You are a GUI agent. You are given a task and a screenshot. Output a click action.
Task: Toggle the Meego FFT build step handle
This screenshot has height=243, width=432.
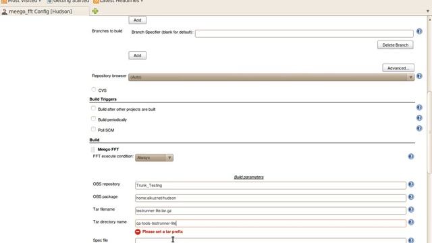[x=93, y=150]
